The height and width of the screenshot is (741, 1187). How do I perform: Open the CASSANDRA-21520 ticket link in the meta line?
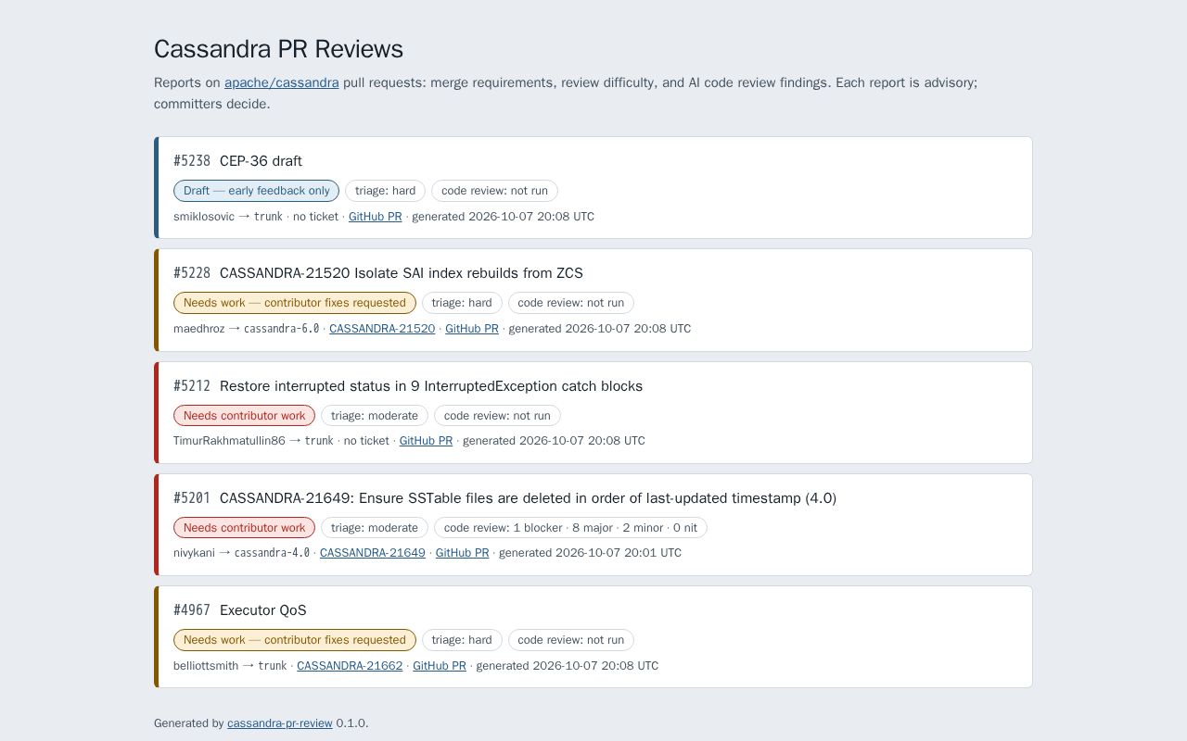[x=382, y=328]
